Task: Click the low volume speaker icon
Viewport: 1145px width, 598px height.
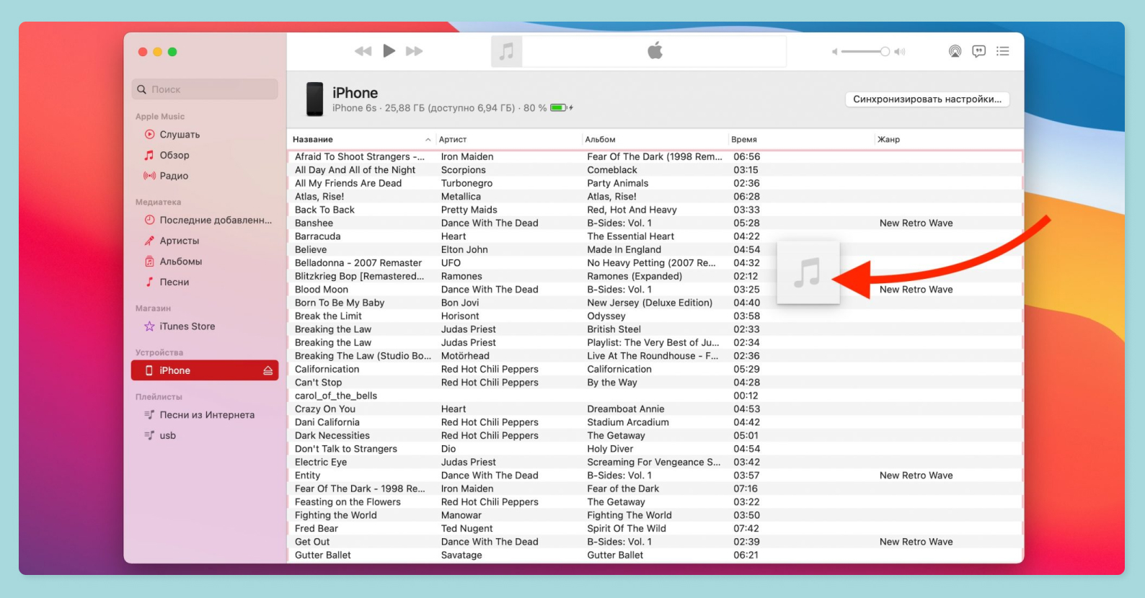Action: click(834, 51)
